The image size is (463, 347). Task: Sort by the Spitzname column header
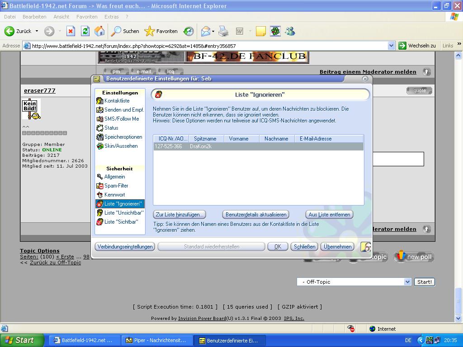[207, 139]
